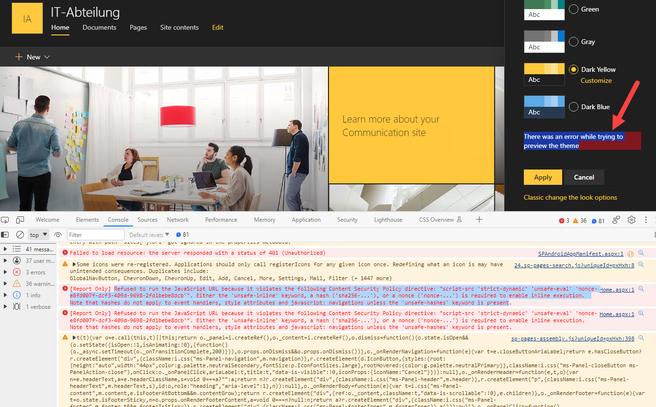Viewport: 656px width, 407px height.
Task: Click the Learn more about your Communication site tile
Action: [x=411, y=125]
